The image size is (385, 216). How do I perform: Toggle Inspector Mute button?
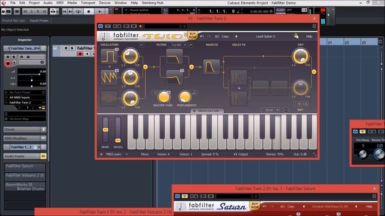click(x=8, y=57)
